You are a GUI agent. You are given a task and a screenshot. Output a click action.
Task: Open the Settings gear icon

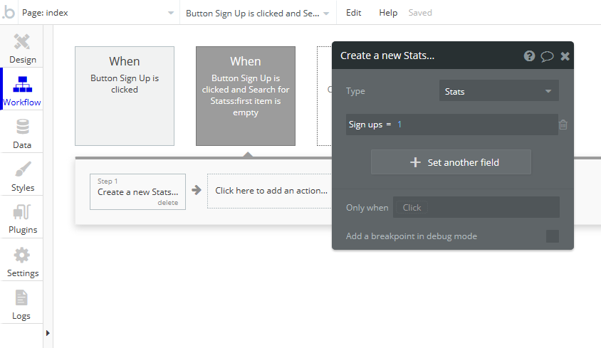(x=22, y=255)
